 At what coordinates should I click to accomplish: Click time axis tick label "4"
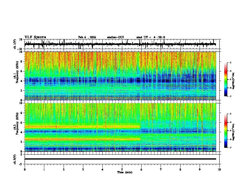[x=103, y=170]
